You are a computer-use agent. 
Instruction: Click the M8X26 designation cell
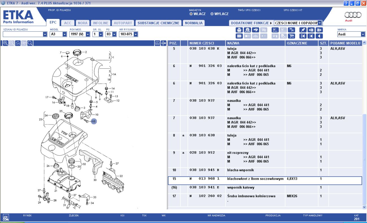(x=292, y=196)
